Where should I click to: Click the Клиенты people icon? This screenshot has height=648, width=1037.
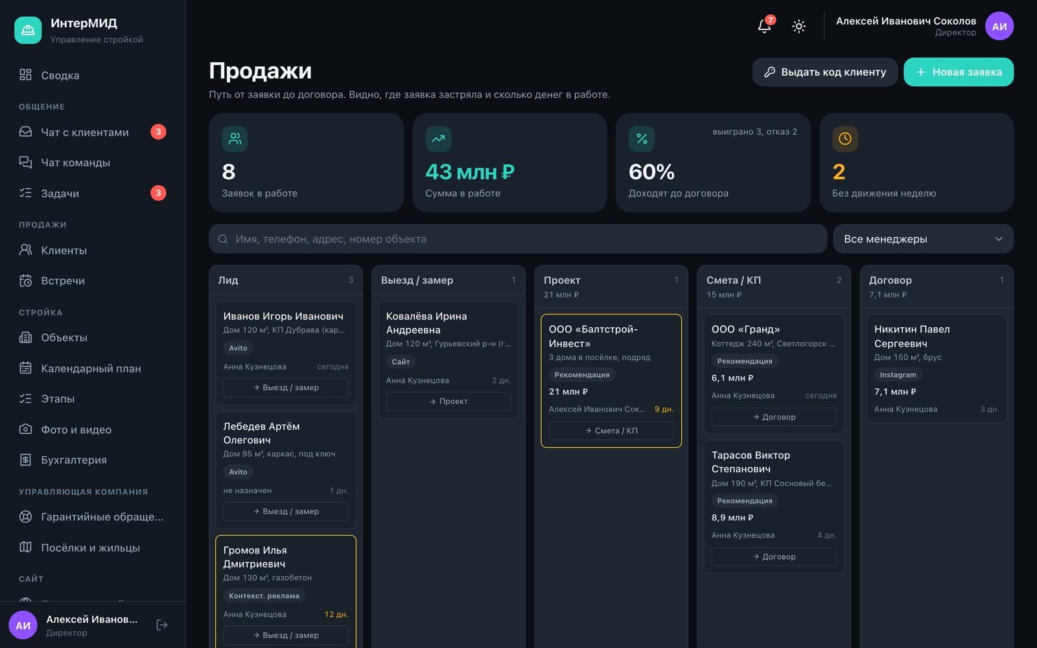(25, 249)
